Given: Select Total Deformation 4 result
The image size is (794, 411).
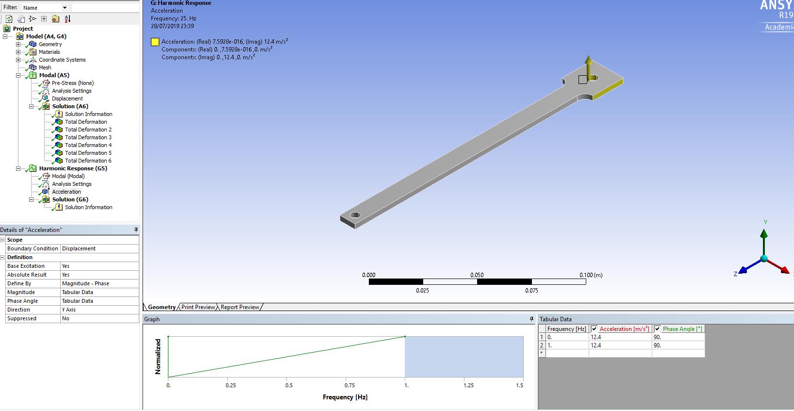Looking at the screenshot, I should tap(88, 145).
